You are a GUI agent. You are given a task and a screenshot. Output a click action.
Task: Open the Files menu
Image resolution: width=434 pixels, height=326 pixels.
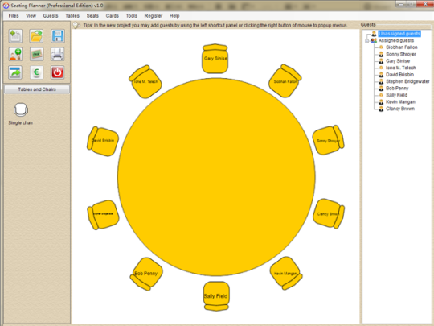14,16
